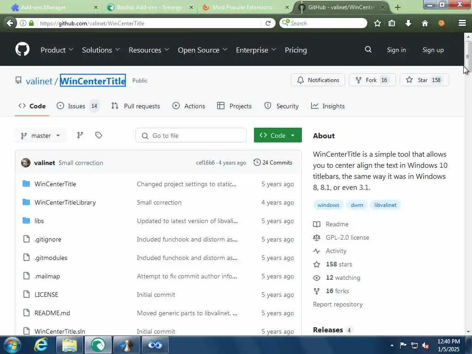The image size is (472, 354).
Task: View tags using the tag icon
Action: pyautogui.click(x=99, y=136)
